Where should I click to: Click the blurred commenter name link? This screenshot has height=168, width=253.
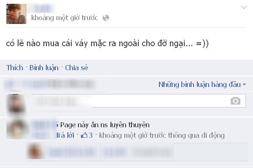coord(43,125)
